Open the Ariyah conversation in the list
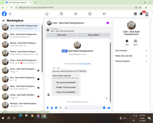 [21, 62]
